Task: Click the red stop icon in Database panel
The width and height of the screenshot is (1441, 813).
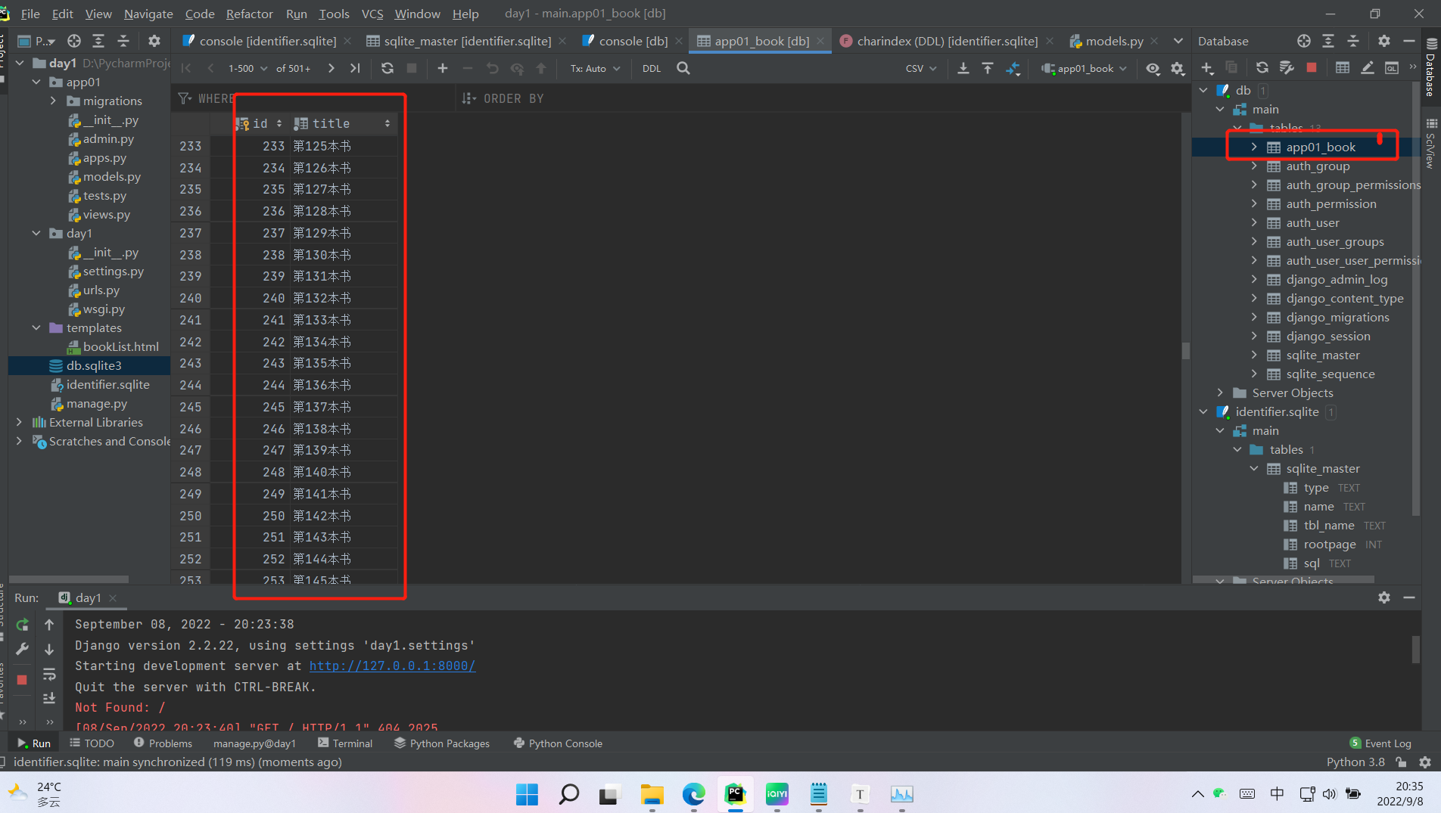Action: (x=1312, y=68)
